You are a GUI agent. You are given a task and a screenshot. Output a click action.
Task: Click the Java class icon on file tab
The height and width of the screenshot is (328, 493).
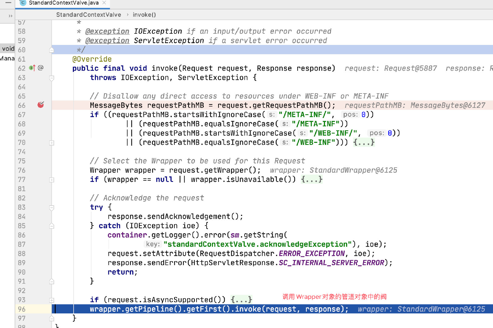[x=23, y=3]
